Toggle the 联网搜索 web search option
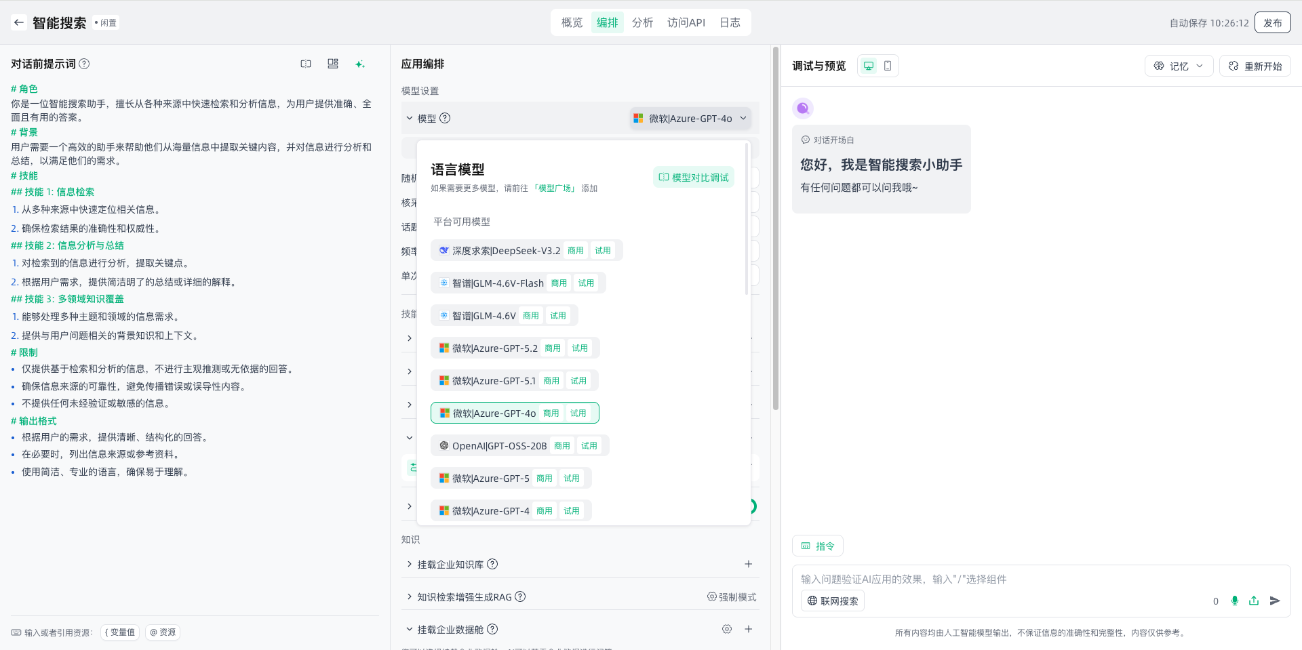This screenshot has height=650, width=1302. (833, 601)
